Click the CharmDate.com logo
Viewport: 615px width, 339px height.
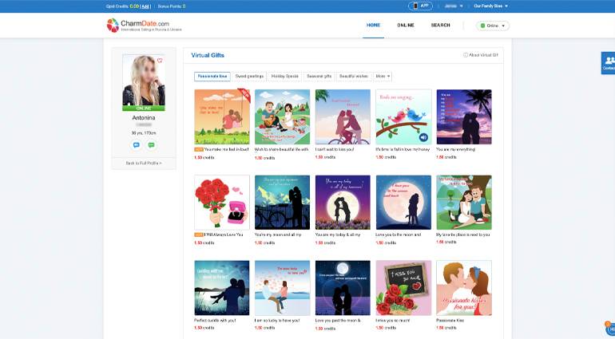[137, 26]
